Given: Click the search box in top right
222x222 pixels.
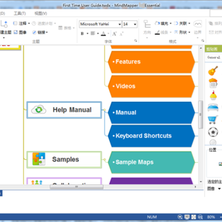Looking at the screenshot, I should [216, 14].
